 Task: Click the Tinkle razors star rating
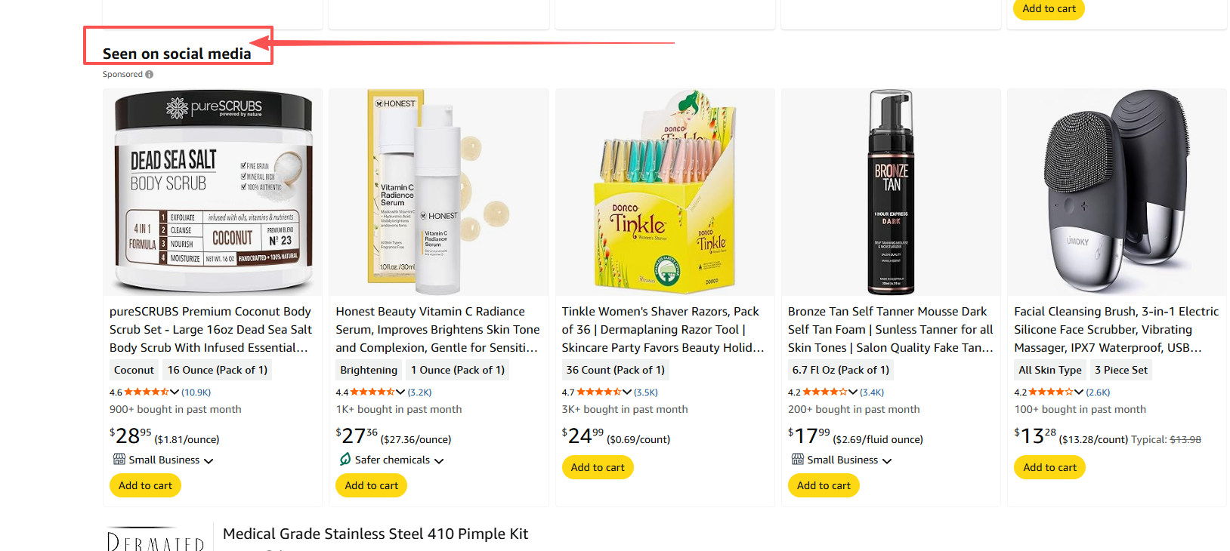click(x=599, y=392)
